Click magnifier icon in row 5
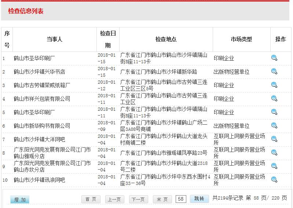 [x=274, y=112]
